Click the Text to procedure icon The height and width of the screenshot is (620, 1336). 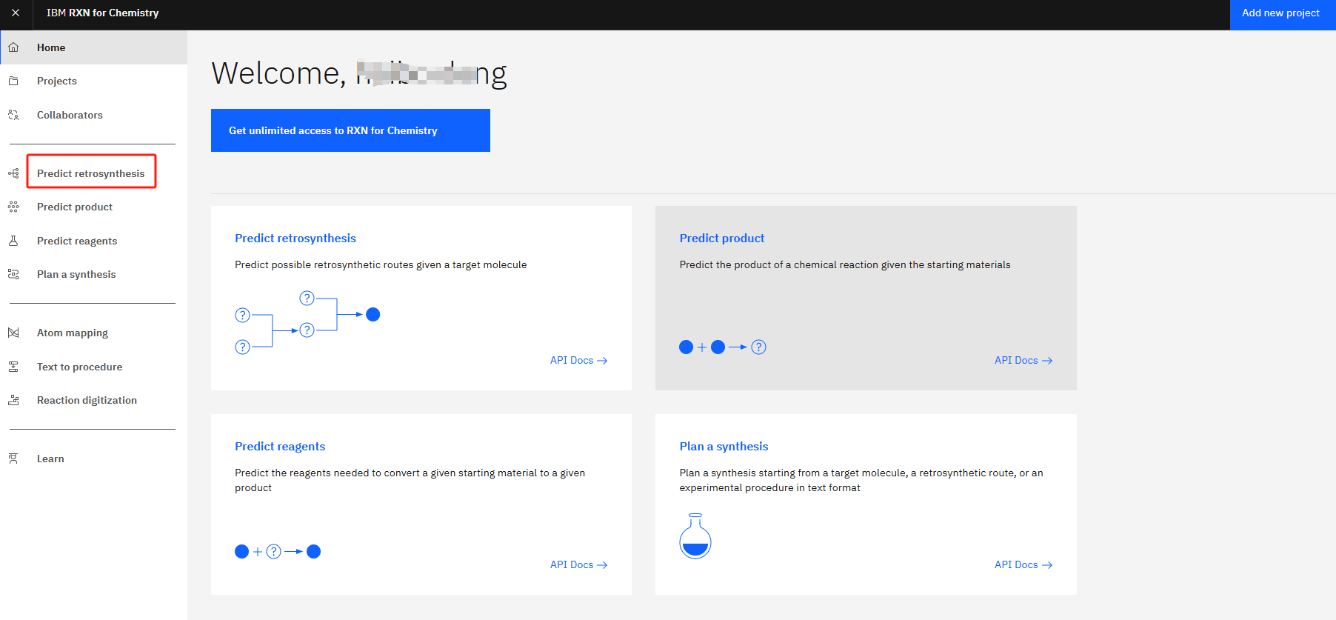tap(13, 367)
